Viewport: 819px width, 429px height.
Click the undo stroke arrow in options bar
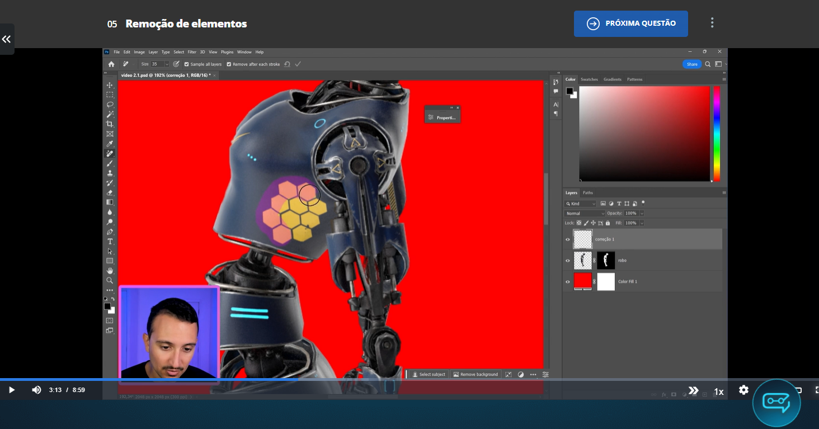[x=287, y=64]
